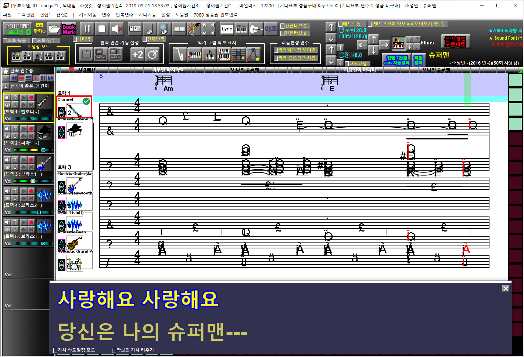Mute Track 1 멜로디 with speaker icon

7,98
